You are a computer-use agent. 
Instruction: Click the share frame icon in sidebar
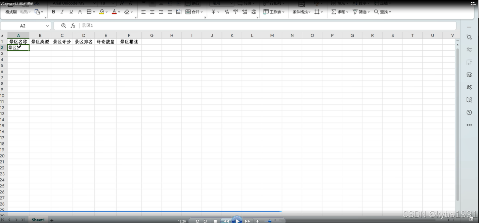tap(469, 62)
